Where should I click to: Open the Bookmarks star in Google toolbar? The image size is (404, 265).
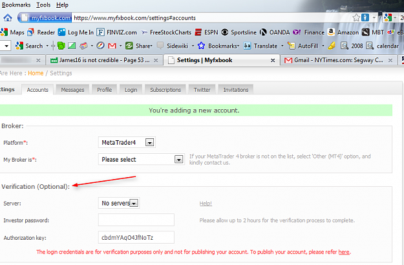point(218,46)
